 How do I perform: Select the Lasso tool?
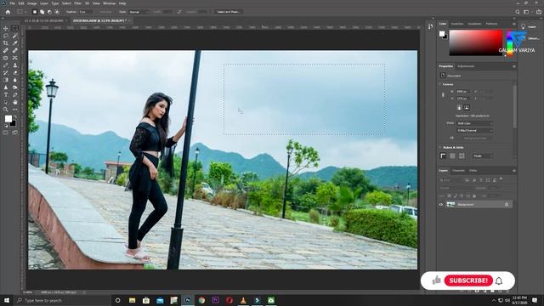pyautogui.click(x=6, y=36)
